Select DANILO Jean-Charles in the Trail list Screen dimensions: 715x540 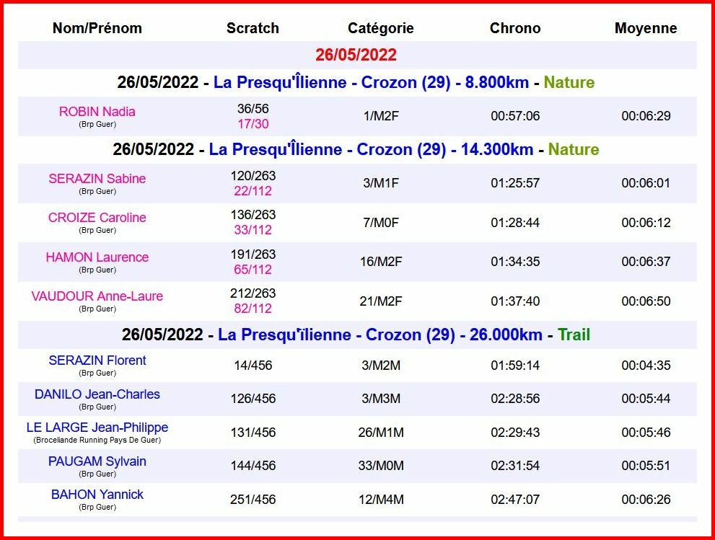97,394
